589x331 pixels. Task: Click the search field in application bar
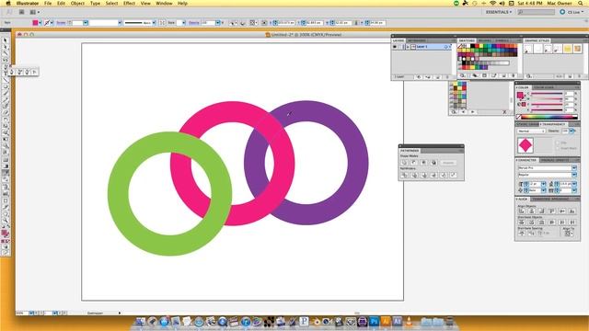point(536,12)
